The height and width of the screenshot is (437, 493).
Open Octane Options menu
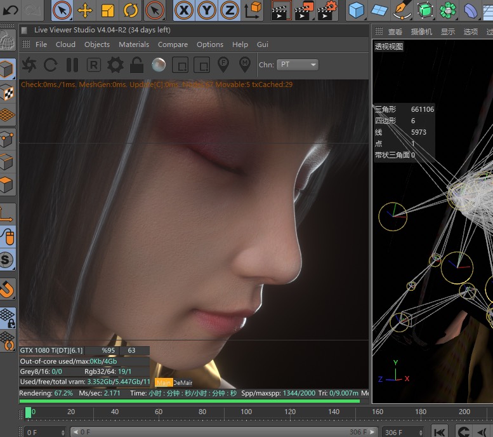point(210,44)
